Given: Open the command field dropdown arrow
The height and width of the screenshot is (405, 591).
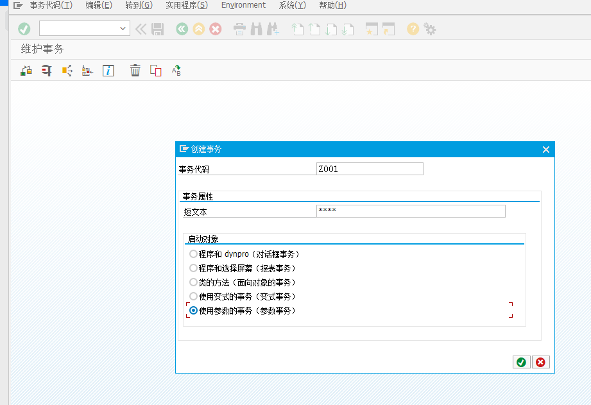Looking at the screenshot, I should pyautogui.click(x=123, y=29).
